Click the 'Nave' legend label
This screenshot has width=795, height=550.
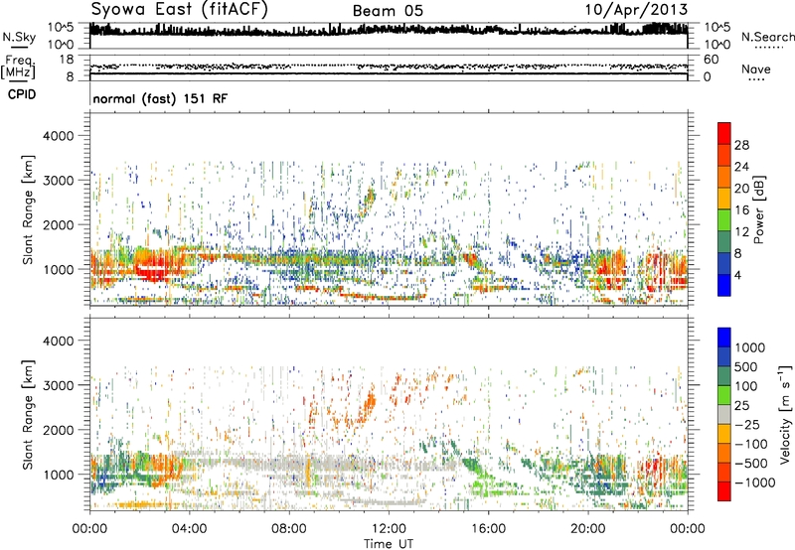click(x=755, y=69)
